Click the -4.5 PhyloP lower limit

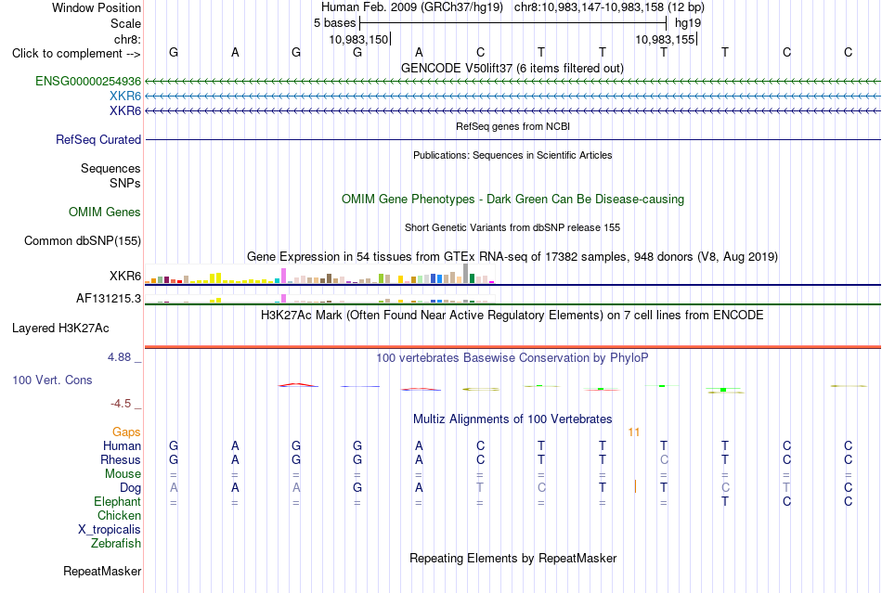(121, 403)
